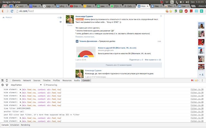Switch to the YouTube 'Осв' browser tab

pos(75,6)
